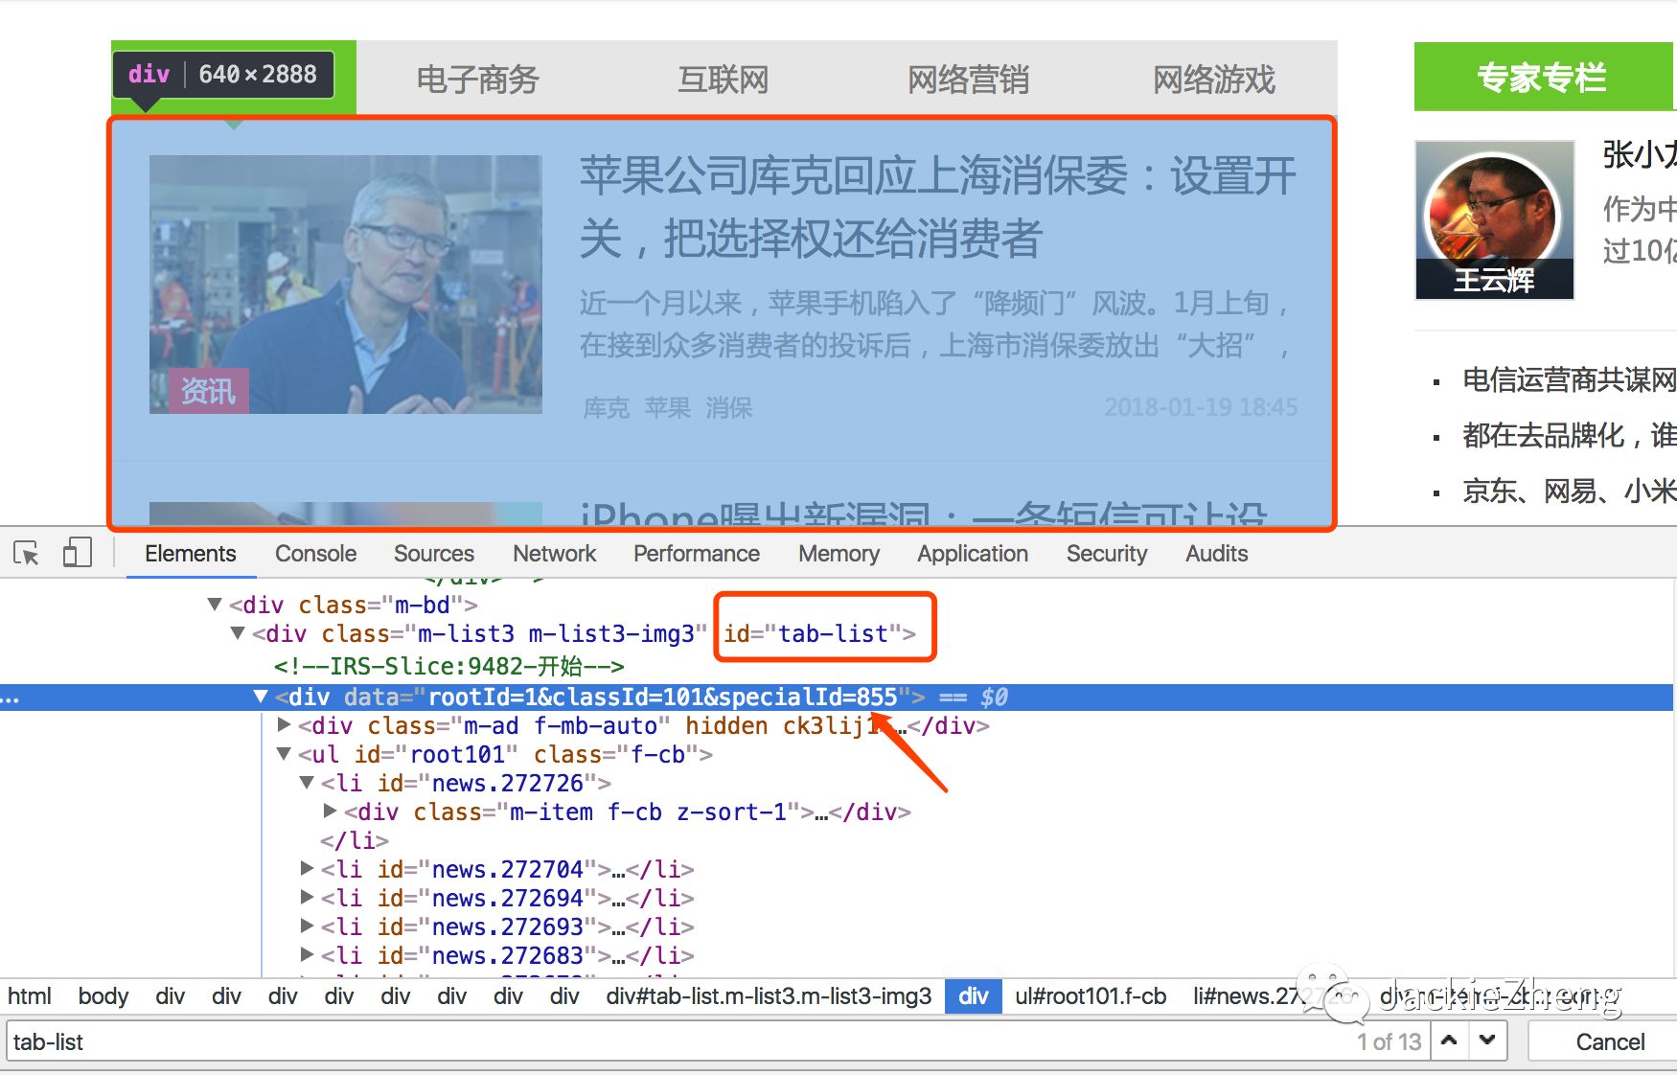This screenshot has height=1075, width=1677.
Task: Open the Elements tab
Action: (x=190, y=554)
